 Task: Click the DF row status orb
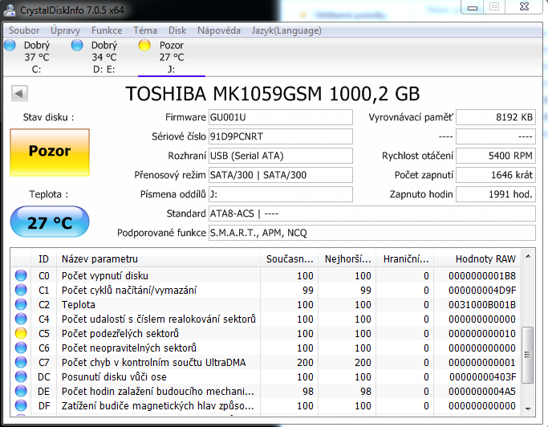pos(21,405)
